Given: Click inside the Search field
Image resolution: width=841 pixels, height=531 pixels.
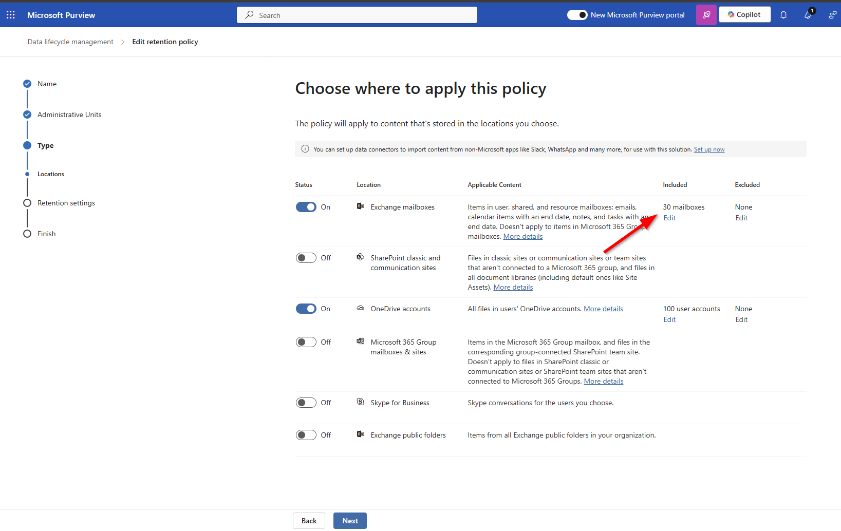Looking at the screenshot, I should (357, 15).
